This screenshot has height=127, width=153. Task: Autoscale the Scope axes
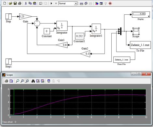33,81
